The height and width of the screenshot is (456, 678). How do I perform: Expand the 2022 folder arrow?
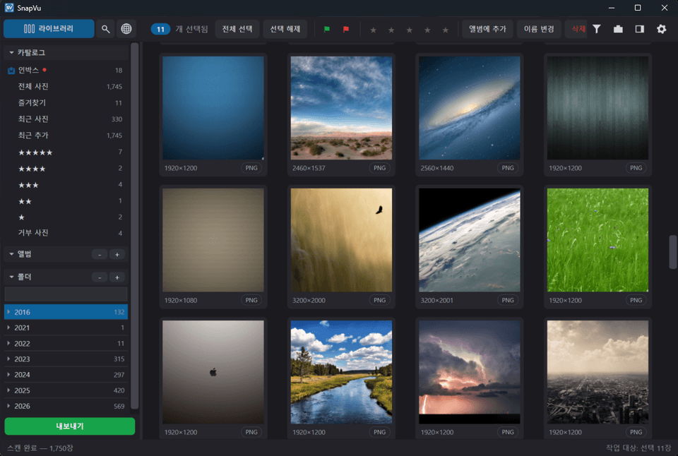pos(8,343)
